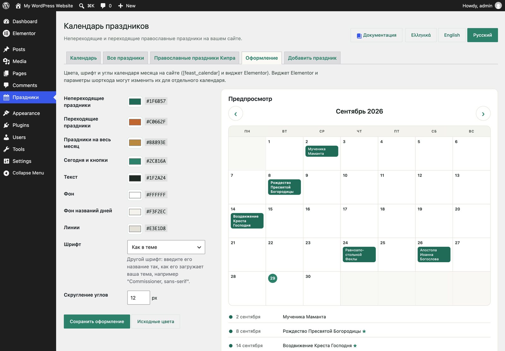This screenshot has height=351, width=505.
Task: Click the plus New icon
Action: pyautogui.click(x=121, y=6)
